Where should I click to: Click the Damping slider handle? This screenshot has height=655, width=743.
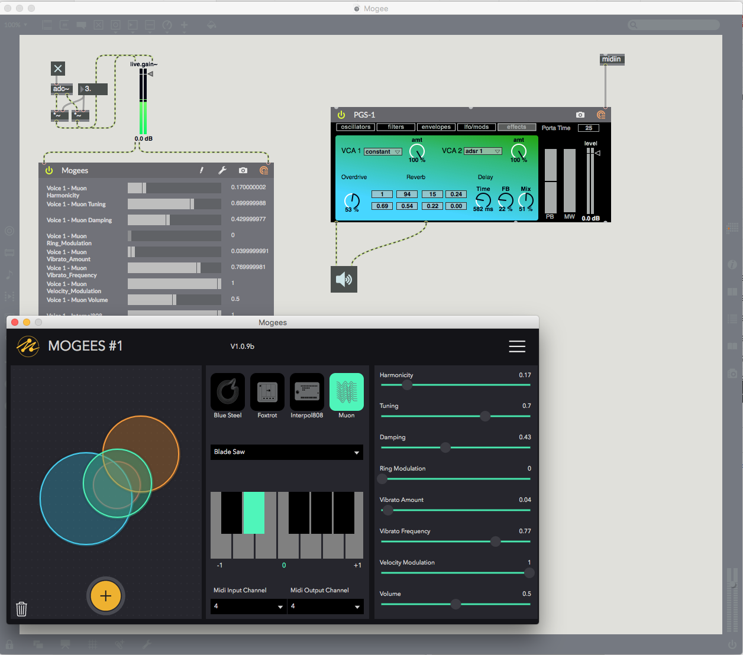click(x=445, y=448)
